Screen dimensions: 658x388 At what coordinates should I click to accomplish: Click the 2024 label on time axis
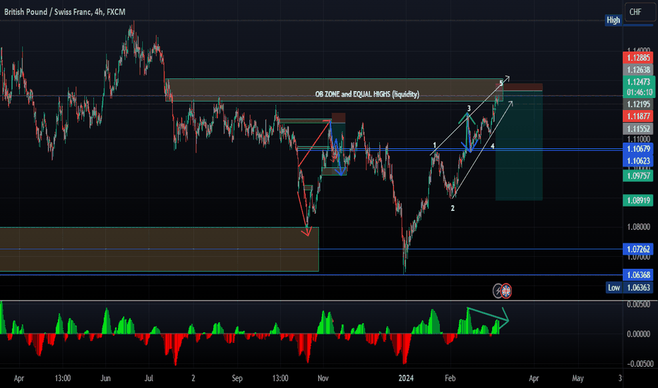click(406, 378)
